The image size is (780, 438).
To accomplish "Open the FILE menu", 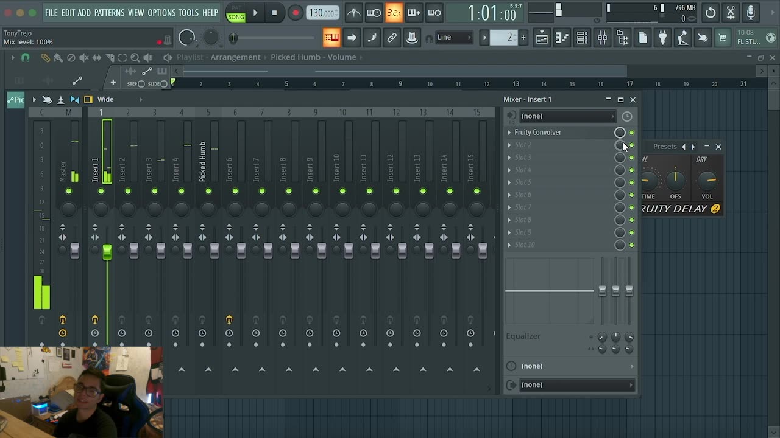I will 51,13.
